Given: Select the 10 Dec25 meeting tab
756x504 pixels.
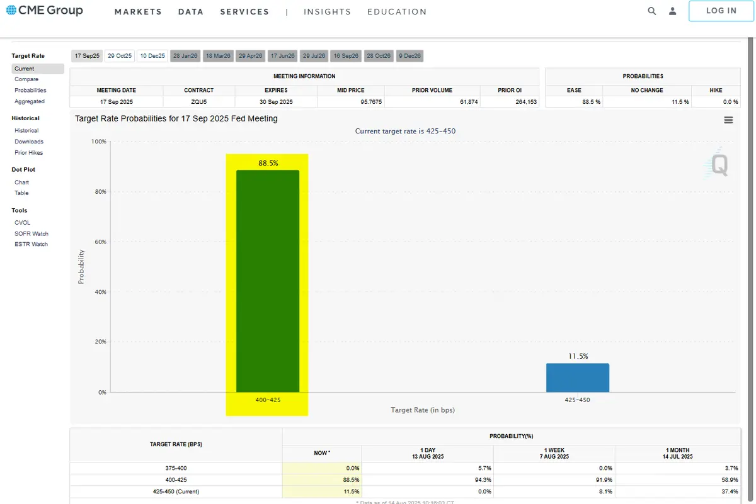Looking at the screenshot, I should pos(152,56).
